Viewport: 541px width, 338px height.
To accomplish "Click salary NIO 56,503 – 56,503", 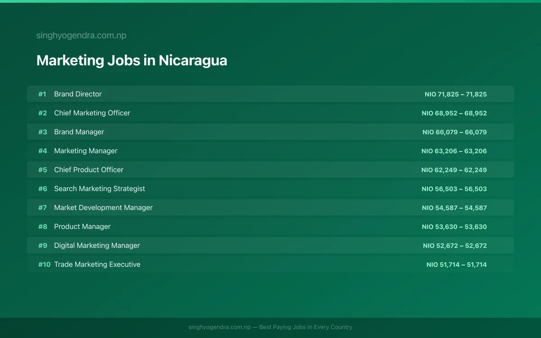I will point(454,189).
